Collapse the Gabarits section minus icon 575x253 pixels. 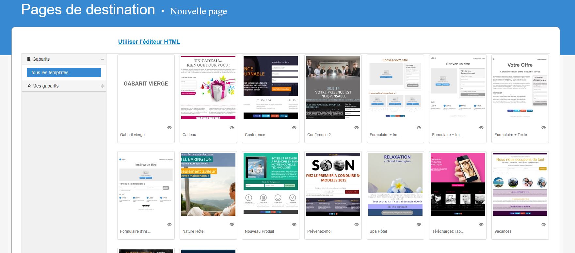point(103,59)
